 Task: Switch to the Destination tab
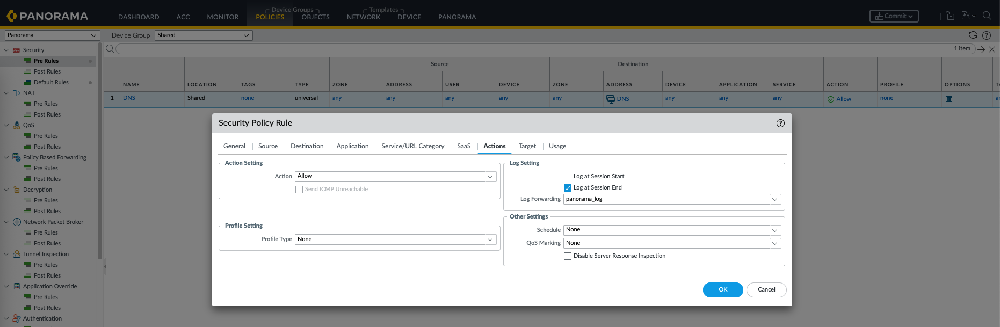(x=307, y=146)
